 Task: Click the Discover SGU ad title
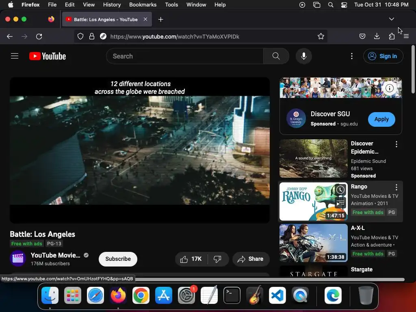click(x=330, y=114)
